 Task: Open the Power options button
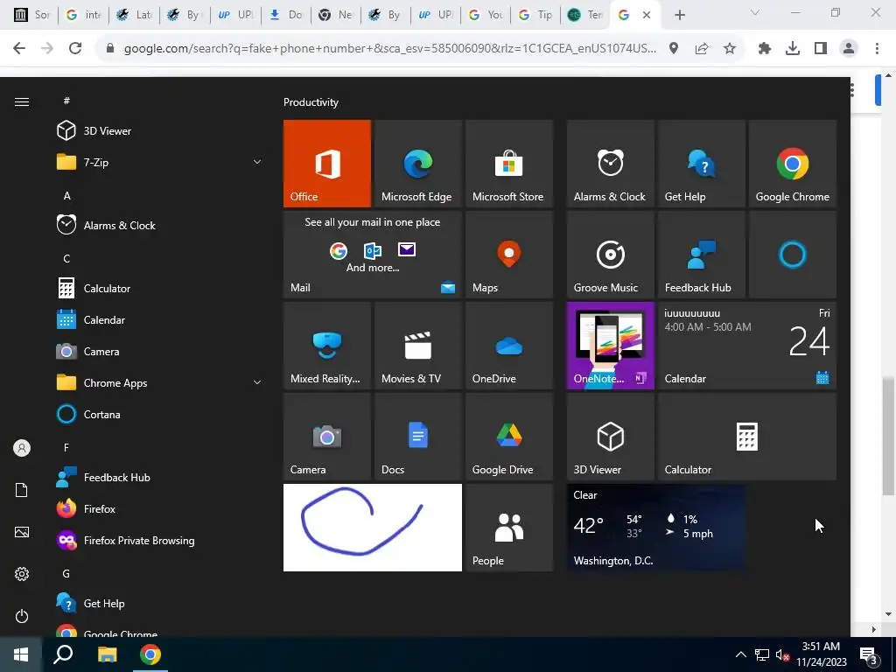[x=22, y=616]
